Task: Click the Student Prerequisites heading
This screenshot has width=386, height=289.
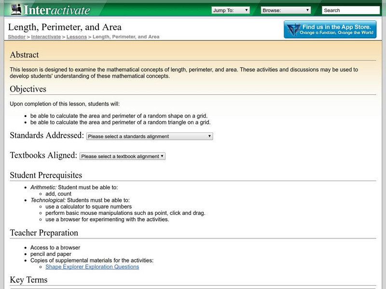Action: (46, 175)
